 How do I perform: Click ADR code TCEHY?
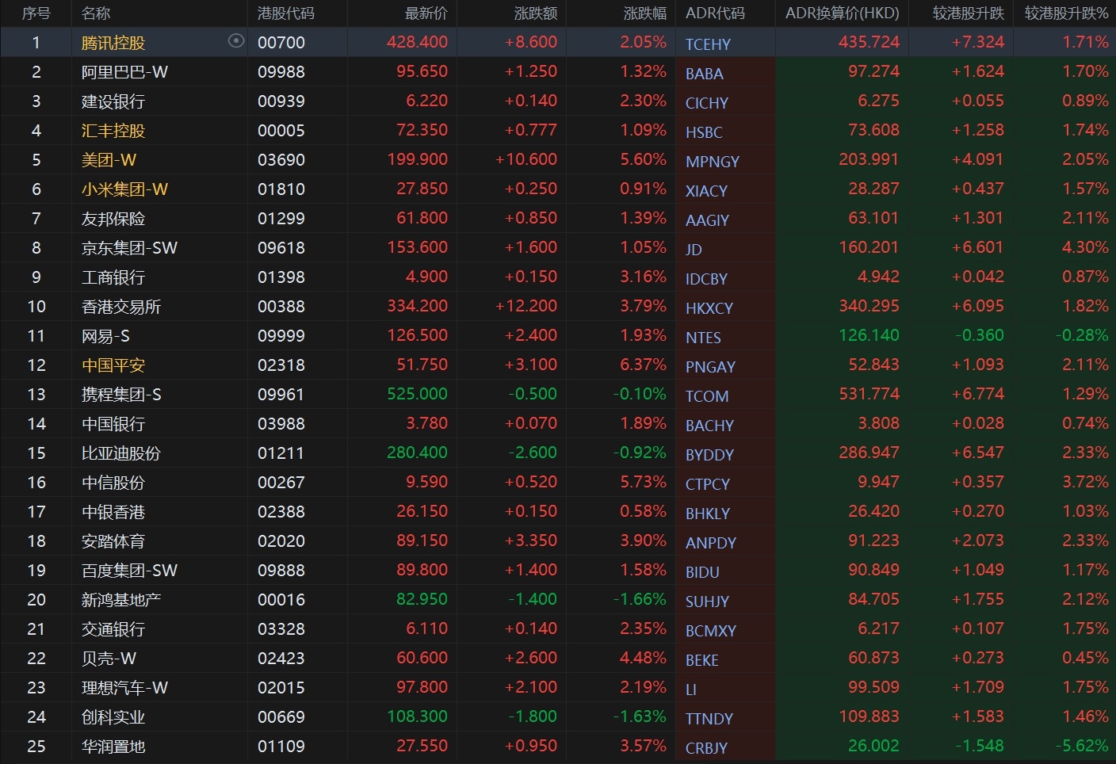point(708,44)
